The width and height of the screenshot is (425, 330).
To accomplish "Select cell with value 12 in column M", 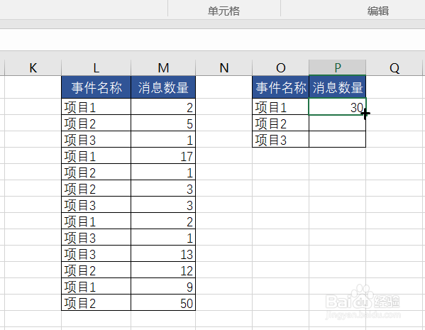I will click(163, 270).
